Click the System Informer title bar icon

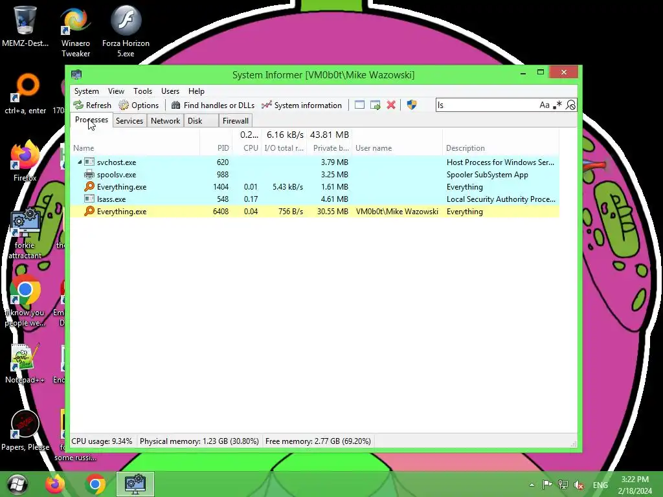pyautogui.click(x=76, y=74)
